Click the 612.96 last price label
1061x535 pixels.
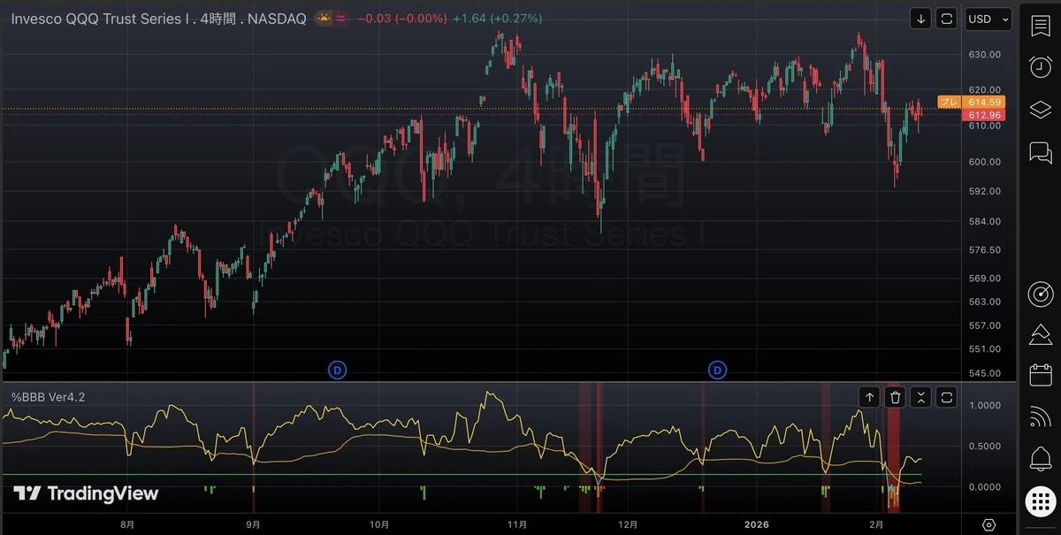[x=984, y=115]
